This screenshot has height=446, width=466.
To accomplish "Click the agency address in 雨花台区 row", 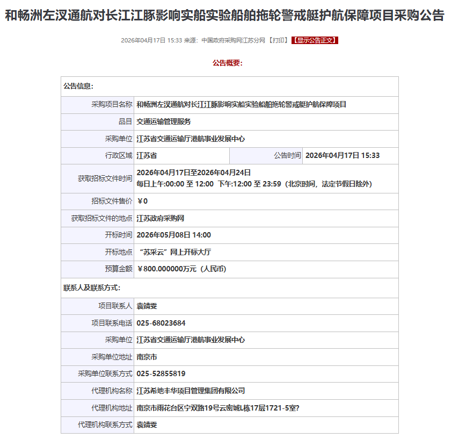I will (x=218, y=408).
